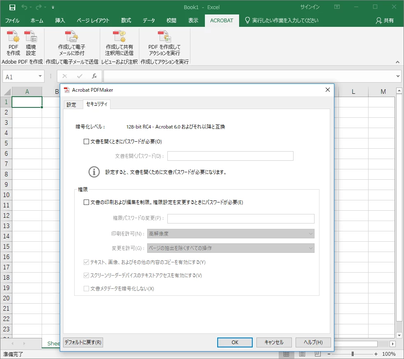Select row 5 header

(x=6, y=143)
